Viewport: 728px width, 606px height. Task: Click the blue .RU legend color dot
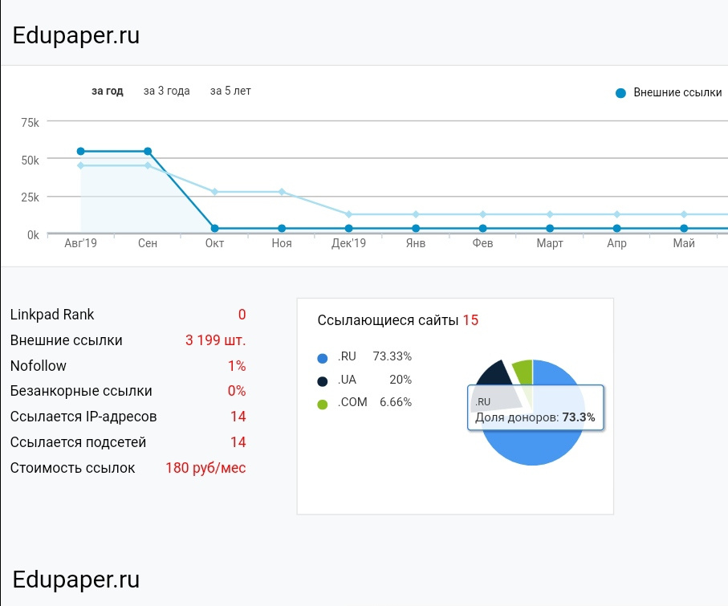pos(322,358)
